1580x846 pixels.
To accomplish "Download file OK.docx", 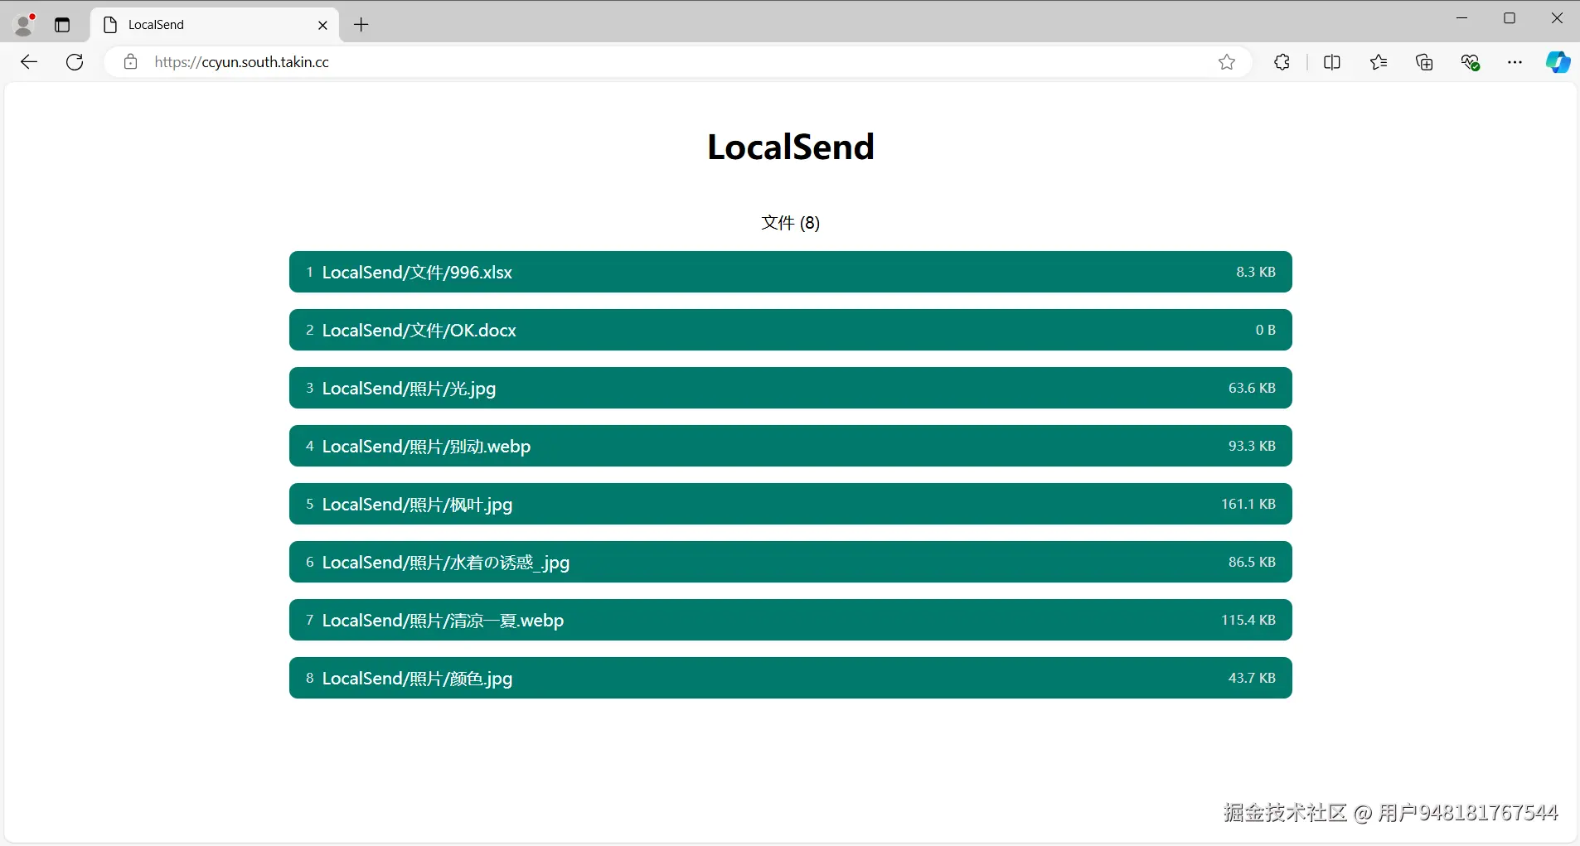I will 791,330.
